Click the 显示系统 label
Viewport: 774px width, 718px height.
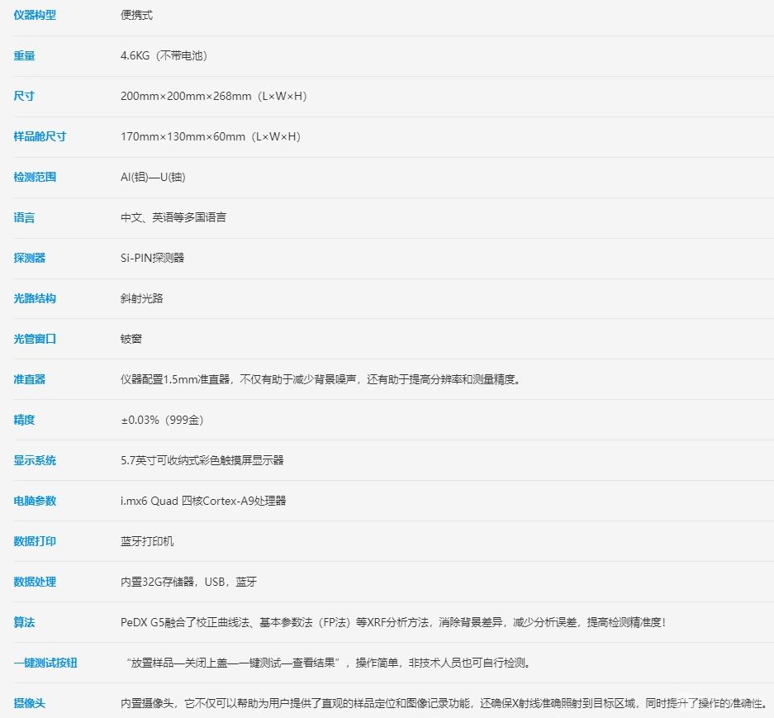[x=35, y=461]
